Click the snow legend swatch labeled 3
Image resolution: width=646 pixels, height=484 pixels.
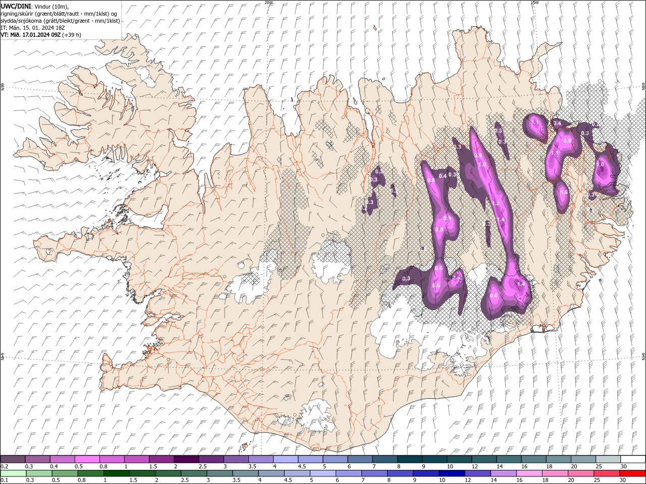pyautogui.click(x=236, y=459)
